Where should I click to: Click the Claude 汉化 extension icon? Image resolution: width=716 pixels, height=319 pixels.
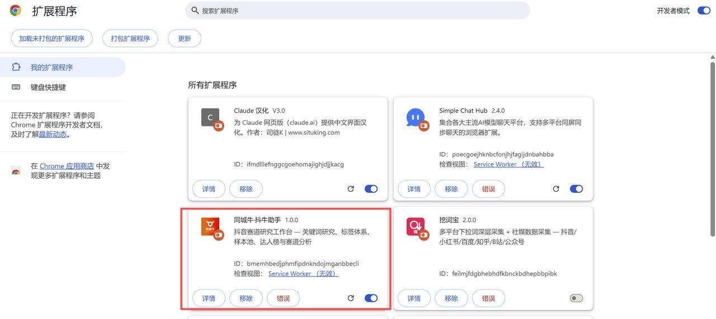[x=210, y=117]
